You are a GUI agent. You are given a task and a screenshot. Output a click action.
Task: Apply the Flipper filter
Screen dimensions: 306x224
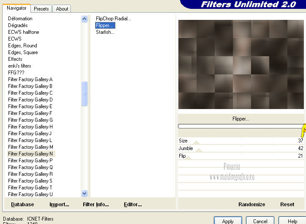(228, 221)
